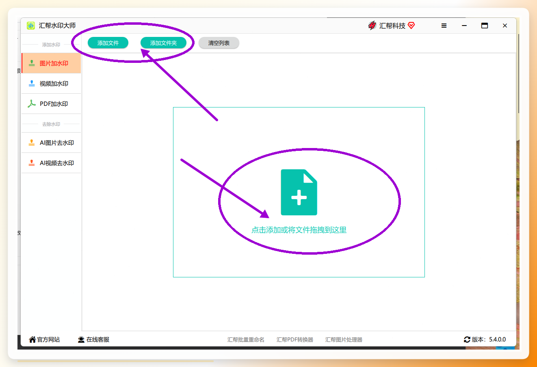The image size is (537, 367).
Task: Click the 汇帮水印大师 window title text
Action: [x=57, y=26]
